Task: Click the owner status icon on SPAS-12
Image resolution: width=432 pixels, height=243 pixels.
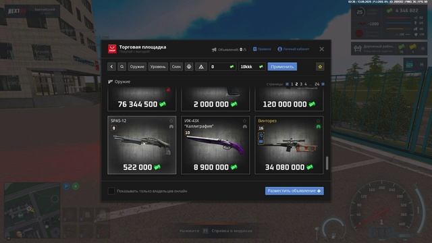Action: [x=171, y=127]
